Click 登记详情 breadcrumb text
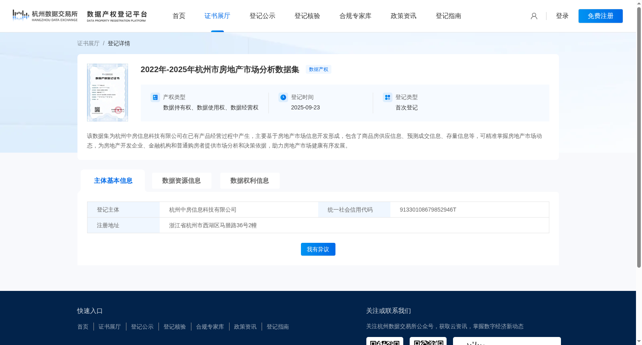642x345 pixels. click(119, 43)
